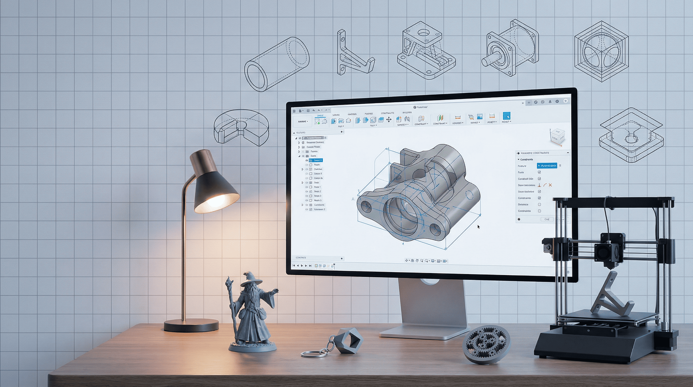Open the Constraints ribbon tab

(x=387, y=113)
